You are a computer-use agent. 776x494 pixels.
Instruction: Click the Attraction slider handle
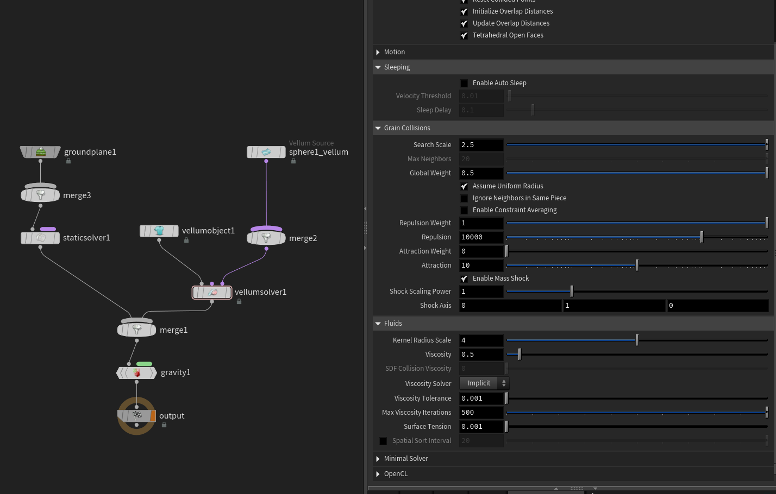pyautogui.click(x=637, y=265)
